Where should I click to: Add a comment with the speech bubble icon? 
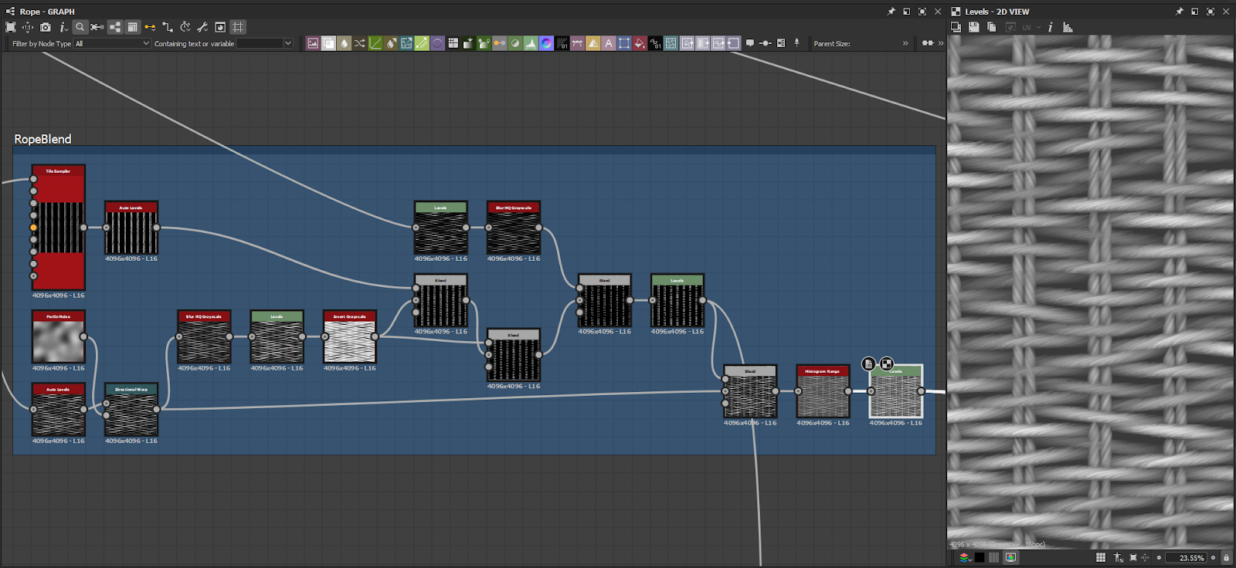click(749, 43)
